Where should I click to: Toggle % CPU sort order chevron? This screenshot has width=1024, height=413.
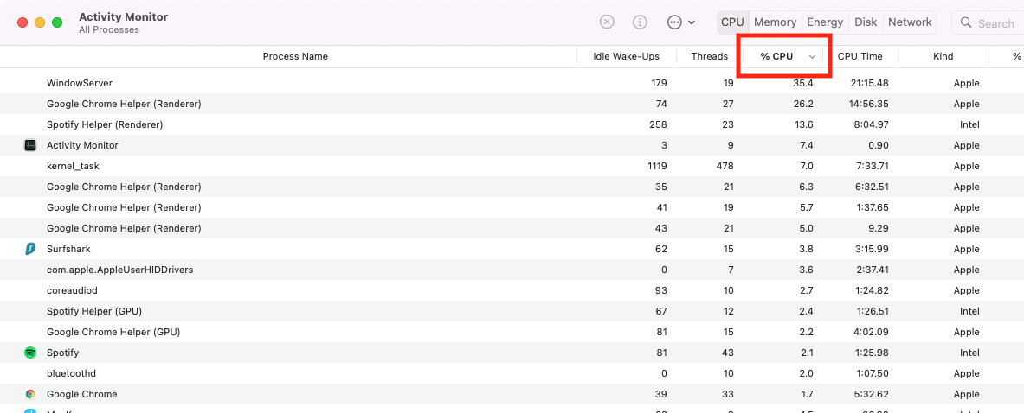[x=813, y=57]
